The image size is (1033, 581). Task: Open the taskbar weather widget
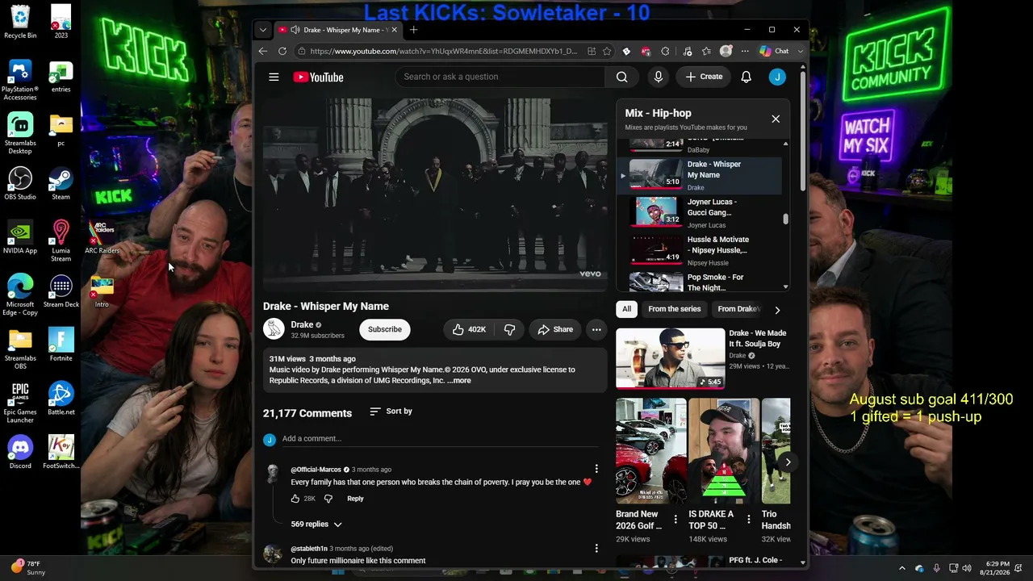click(x=29, y=568)
